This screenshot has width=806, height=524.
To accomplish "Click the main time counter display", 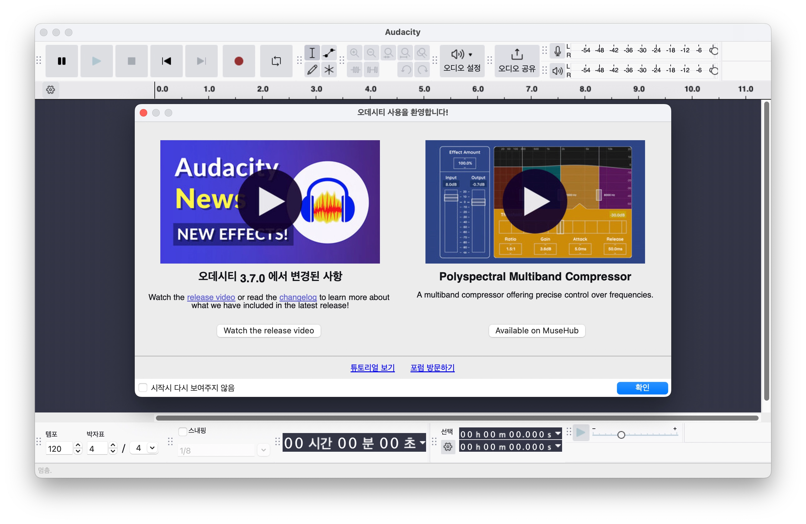I will 354,442.
